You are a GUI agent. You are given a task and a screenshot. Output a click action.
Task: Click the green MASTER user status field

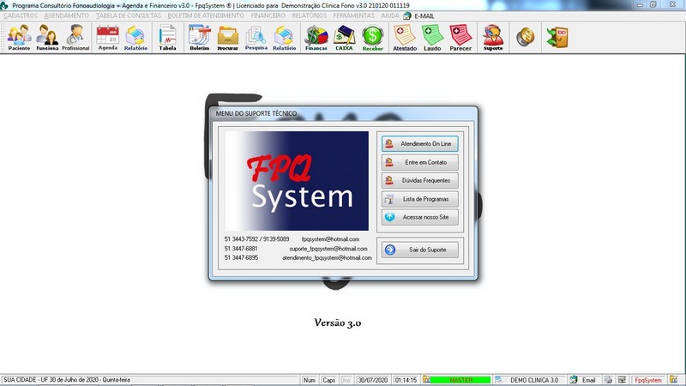(x=460, y=380)
